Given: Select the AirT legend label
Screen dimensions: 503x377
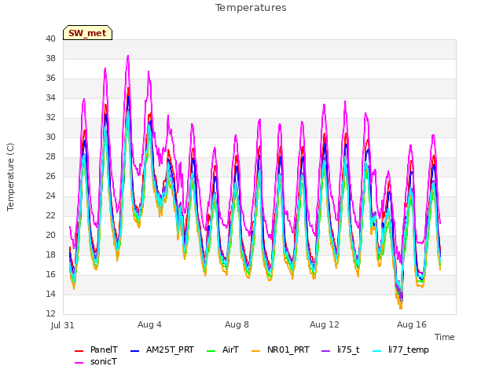Looking at the screenshot, I should (x=230, y=350).
